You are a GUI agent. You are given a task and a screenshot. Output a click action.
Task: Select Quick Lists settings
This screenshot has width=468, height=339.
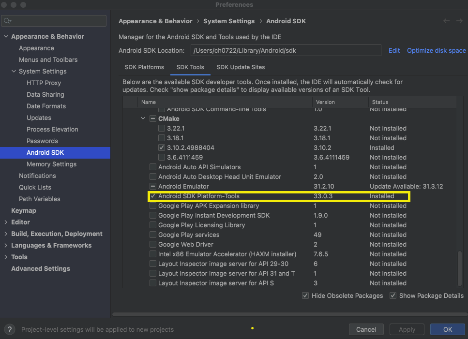(x=35, y=188)
